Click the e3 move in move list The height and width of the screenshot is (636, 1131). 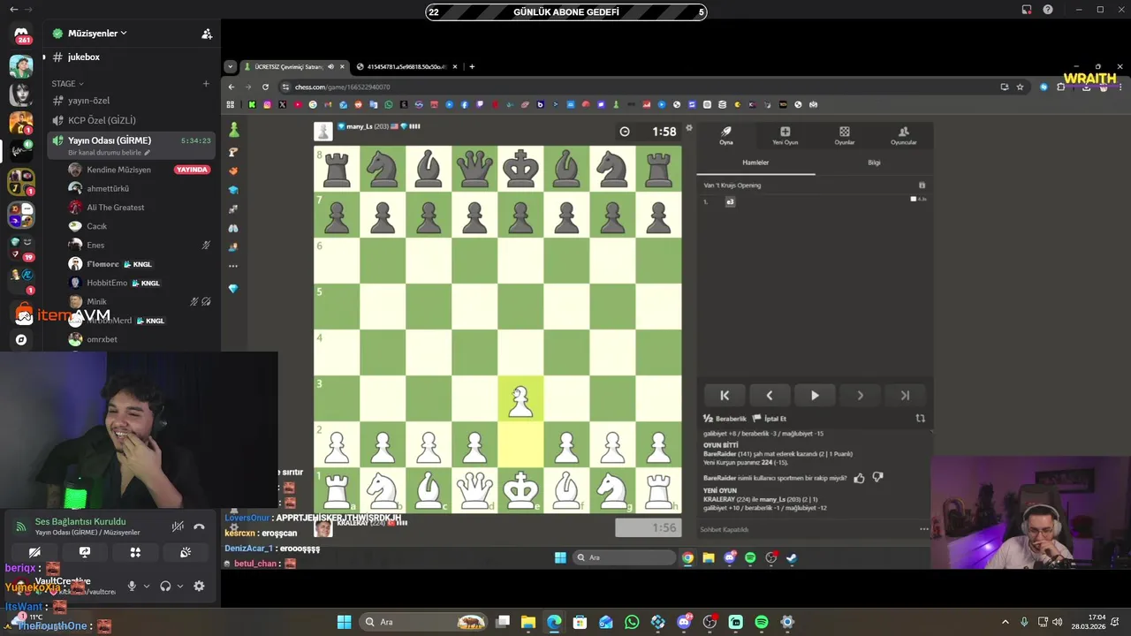pos(731,201)
